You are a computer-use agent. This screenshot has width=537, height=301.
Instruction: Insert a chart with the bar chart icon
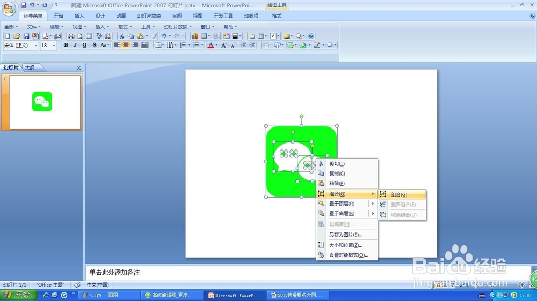195,36
